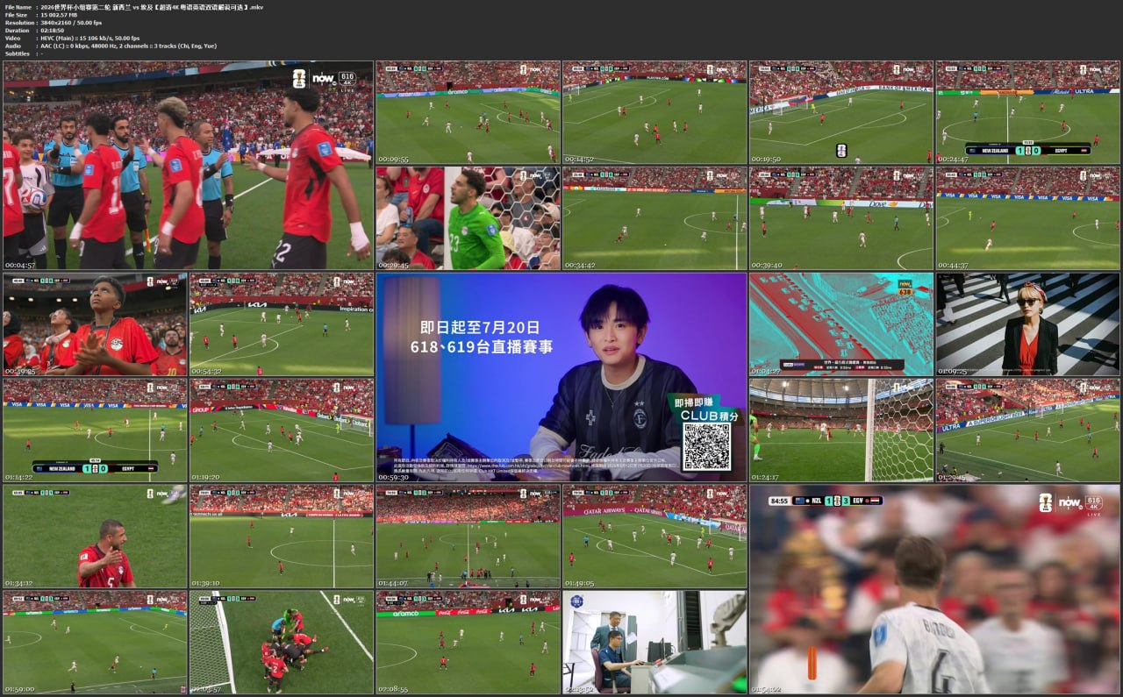Screen dimensions: 1123x697
Task: Select the 00:29:45 goalkeeper split-screen thumbnail
Action: tap(468, 218)
